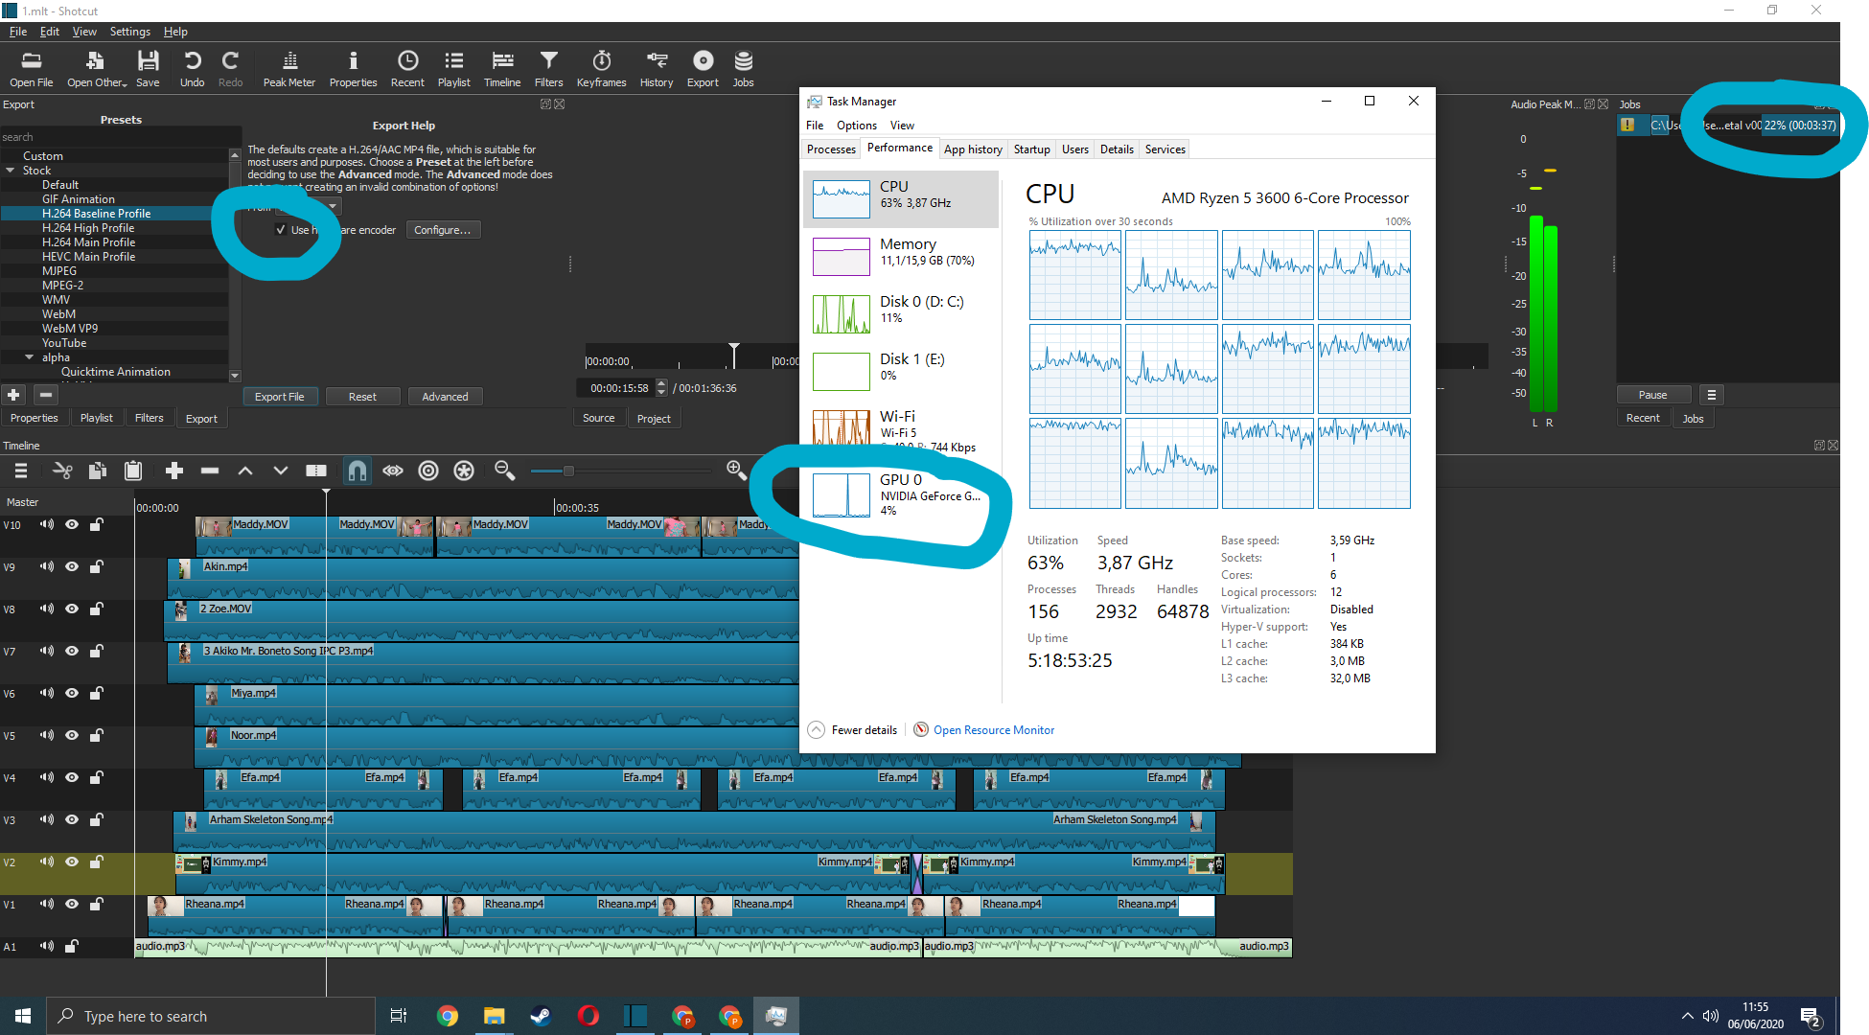This screenshot has height=1035, width=1869.
Task: Toggle the timeline snap magnet icon
Action: click(x=357, y=471)
